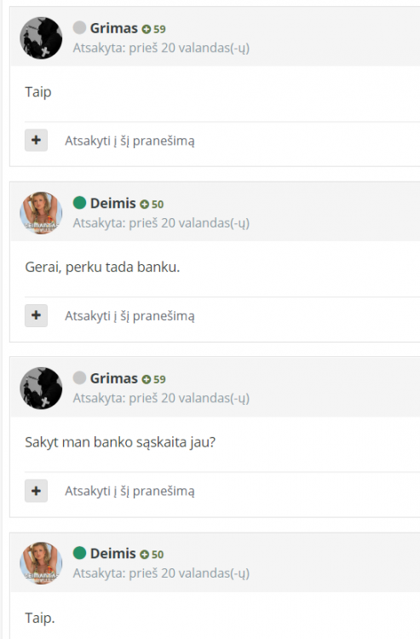Open Deimis' avatar in the last post
This screenshot has height=639, width=420.
(x=41, y=563)
